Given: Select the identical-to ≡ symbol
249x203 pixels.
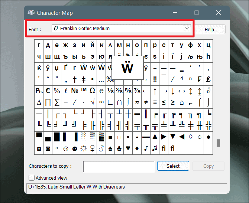Looking at the screenshot, I should 155,102.
